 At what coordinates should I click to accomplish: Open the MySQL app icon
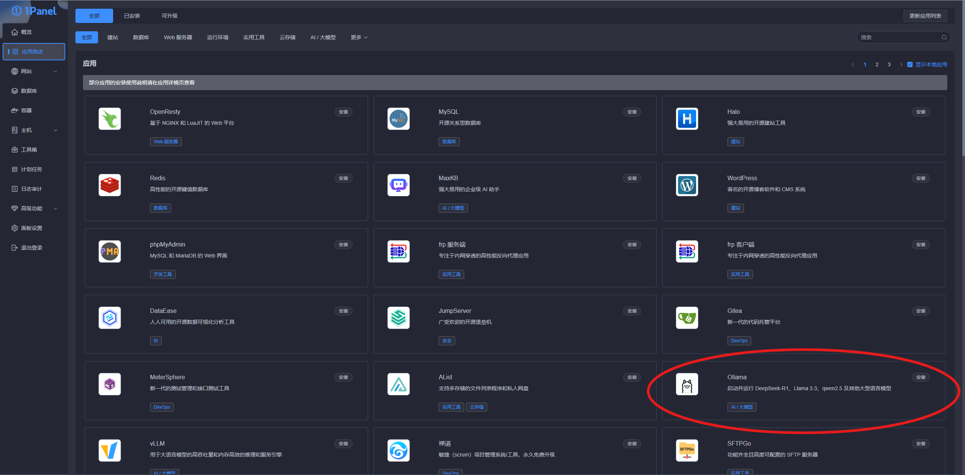tap(398, 119)
